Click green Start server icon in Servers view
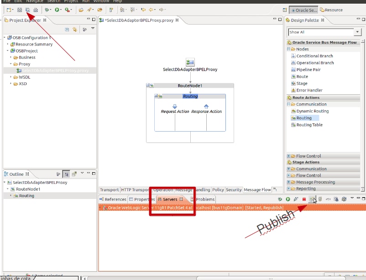This screenshot has height=280, width=366. 288,199
